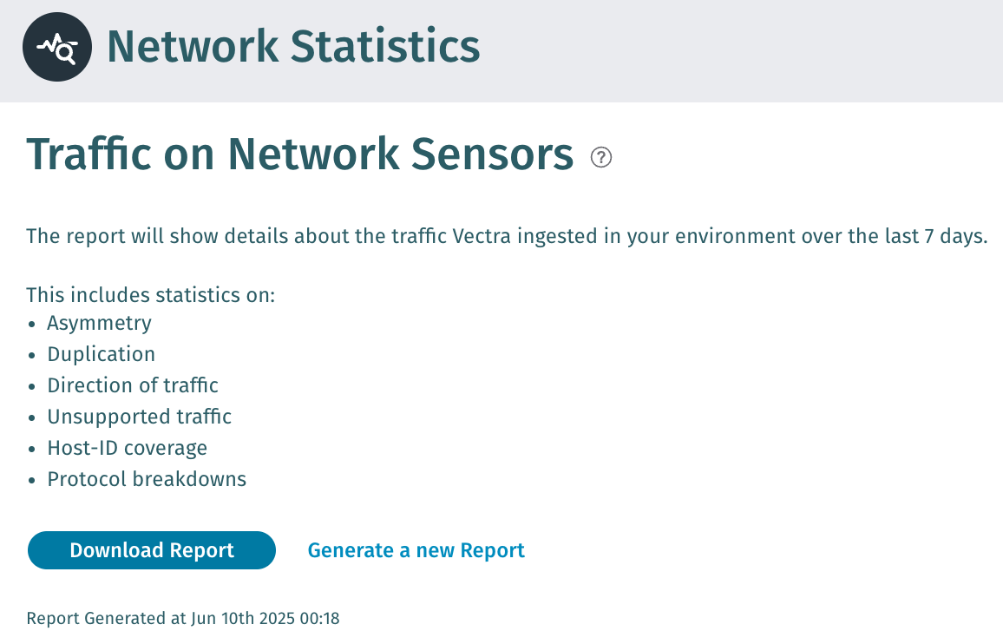1003x644 pixels.
Task: Click the Download Report button
Action: pos(151,549)
